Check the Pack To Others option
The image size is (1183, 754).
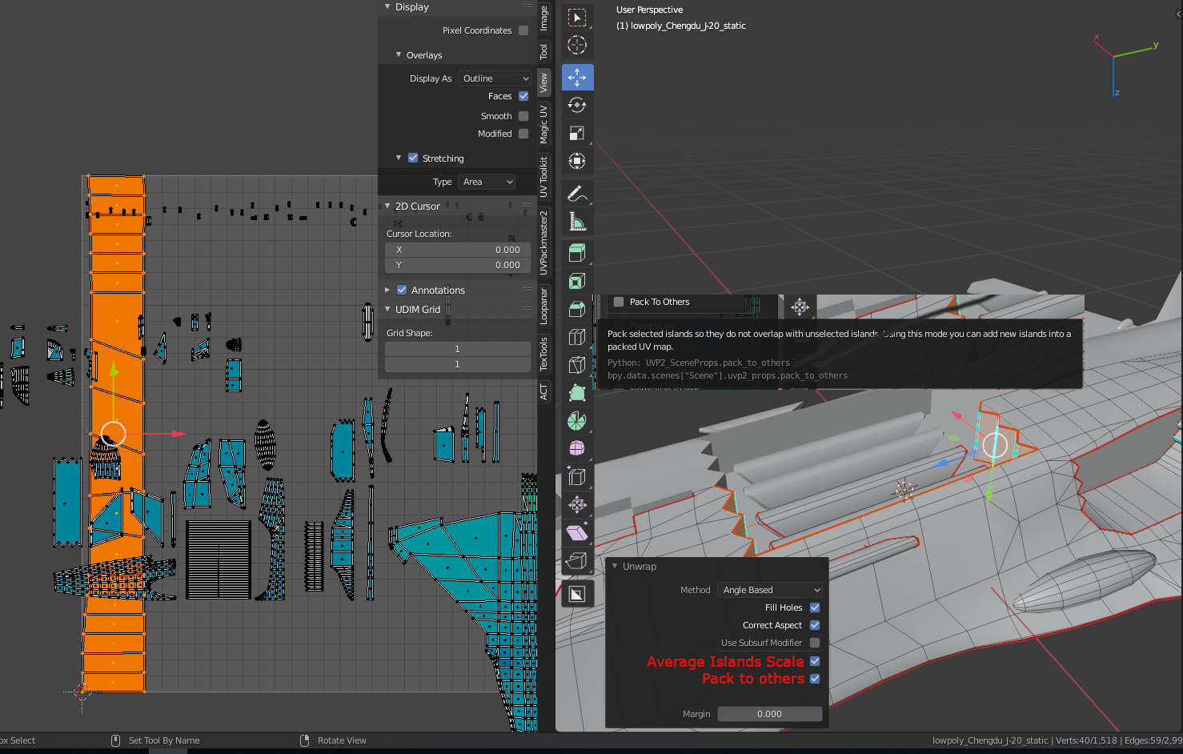[x=619, y=302]
